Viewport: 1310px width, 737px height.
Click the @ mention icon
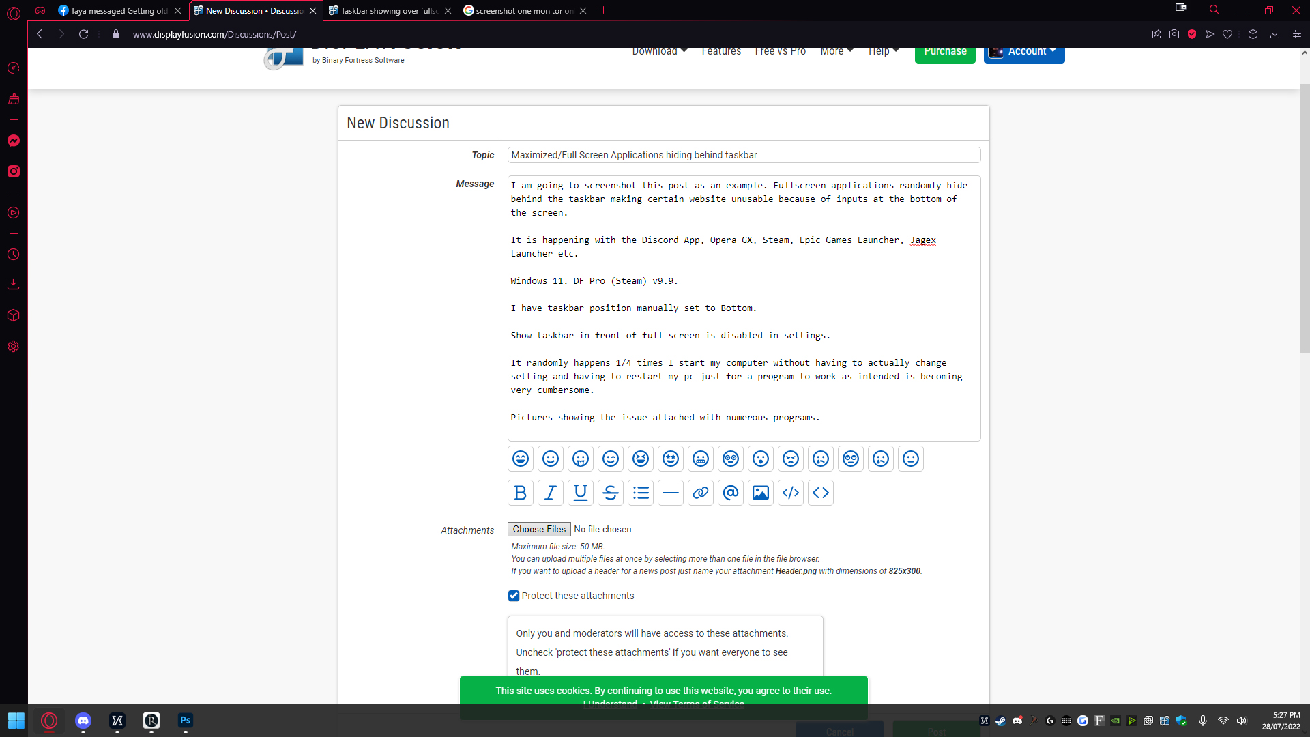click(730, 493)
